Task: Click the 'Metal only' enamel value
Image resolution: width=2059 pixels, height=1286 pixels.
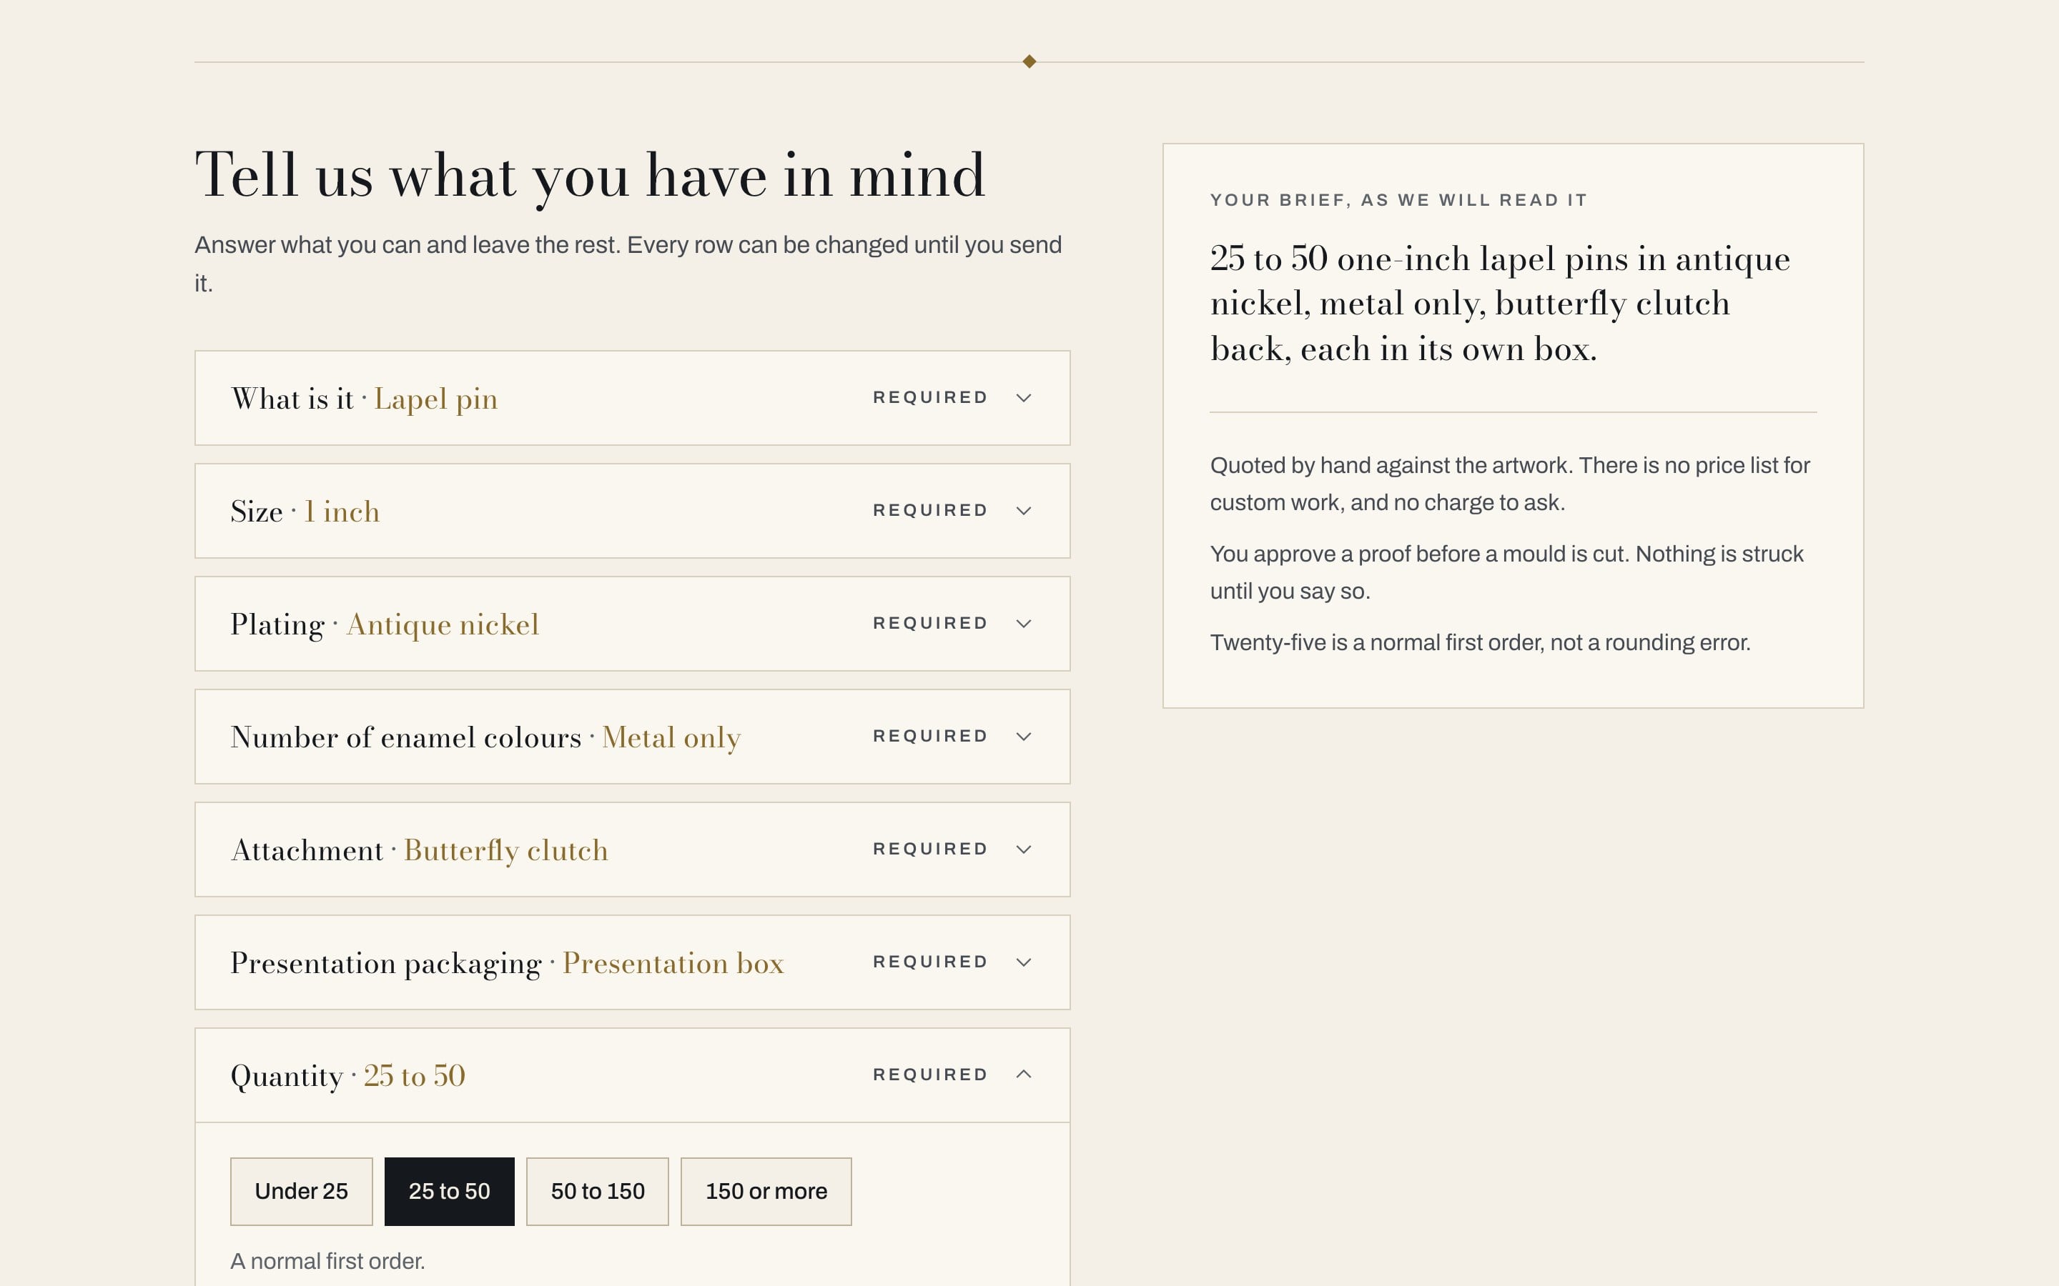Action: pyautogui.click(x=671, y=737)
